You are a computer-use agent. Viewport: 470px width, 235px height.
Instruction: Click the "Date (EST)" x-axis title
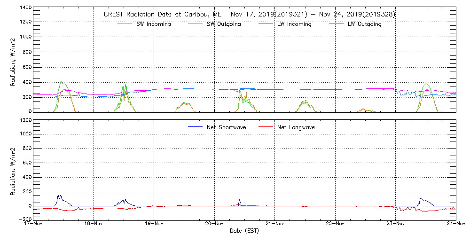click(244, 231)
